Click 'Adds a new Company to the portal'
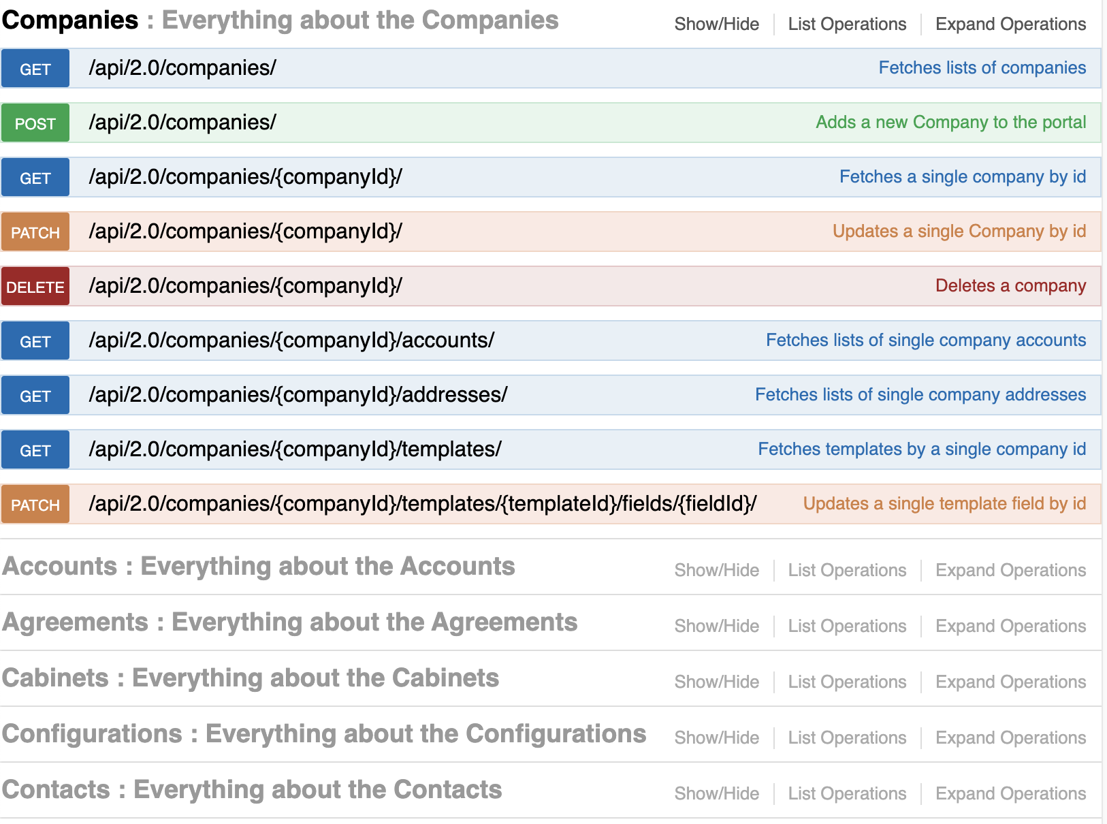The height and width of the screenshot is (824, 1107). [x=950, y=123]
